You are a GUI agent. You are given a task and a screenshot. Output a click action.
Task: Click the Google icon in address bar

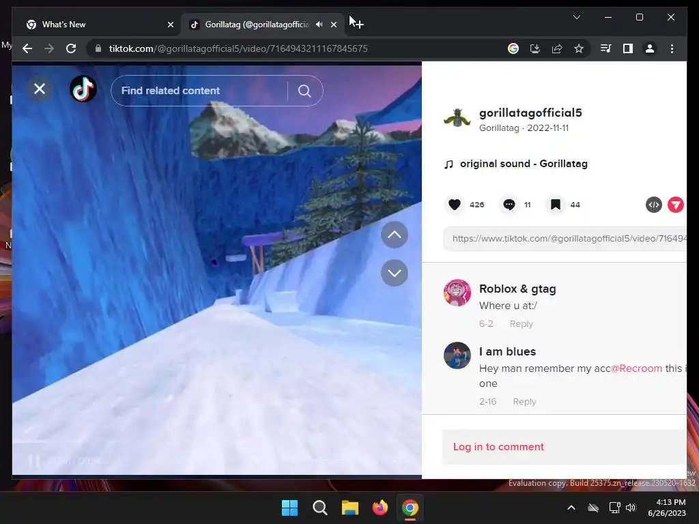[513, 48]
